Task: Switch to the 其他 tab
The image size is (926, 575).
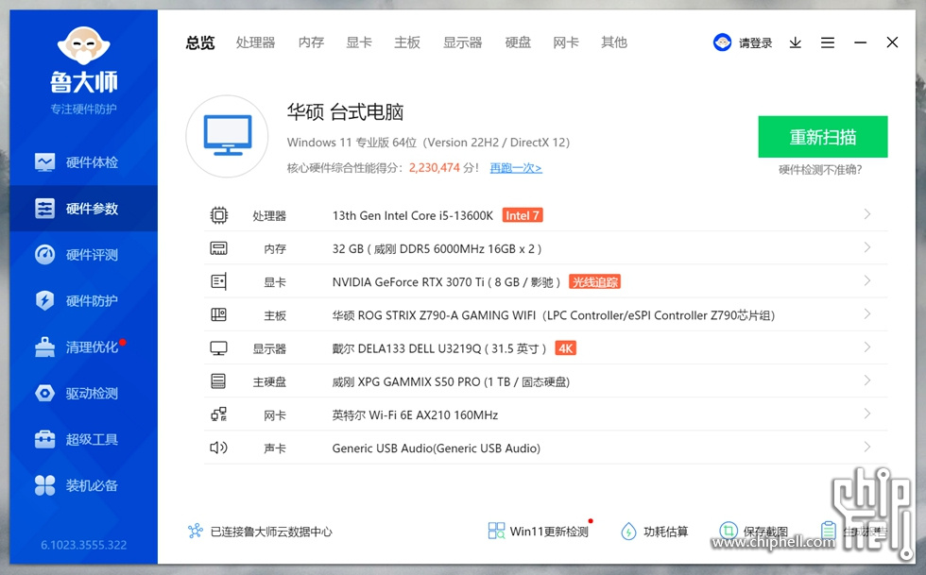Action: coord(614,42)
